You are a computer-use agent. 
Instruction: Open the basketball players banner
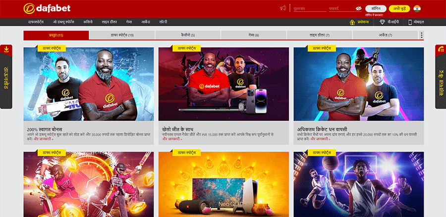click(x=359, y=184)
